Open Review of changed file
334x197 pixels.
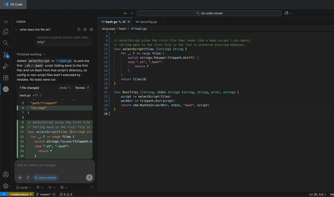pos(82,88)
